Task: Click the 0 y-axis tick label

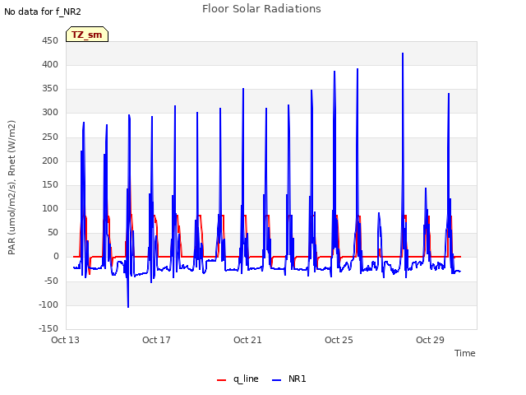Action: click(56, 257)
